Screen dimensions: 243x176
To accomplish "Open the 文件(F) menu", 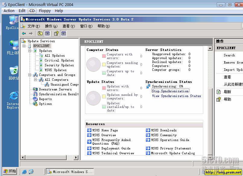I will pyautogui.click(x=34, y=26).
